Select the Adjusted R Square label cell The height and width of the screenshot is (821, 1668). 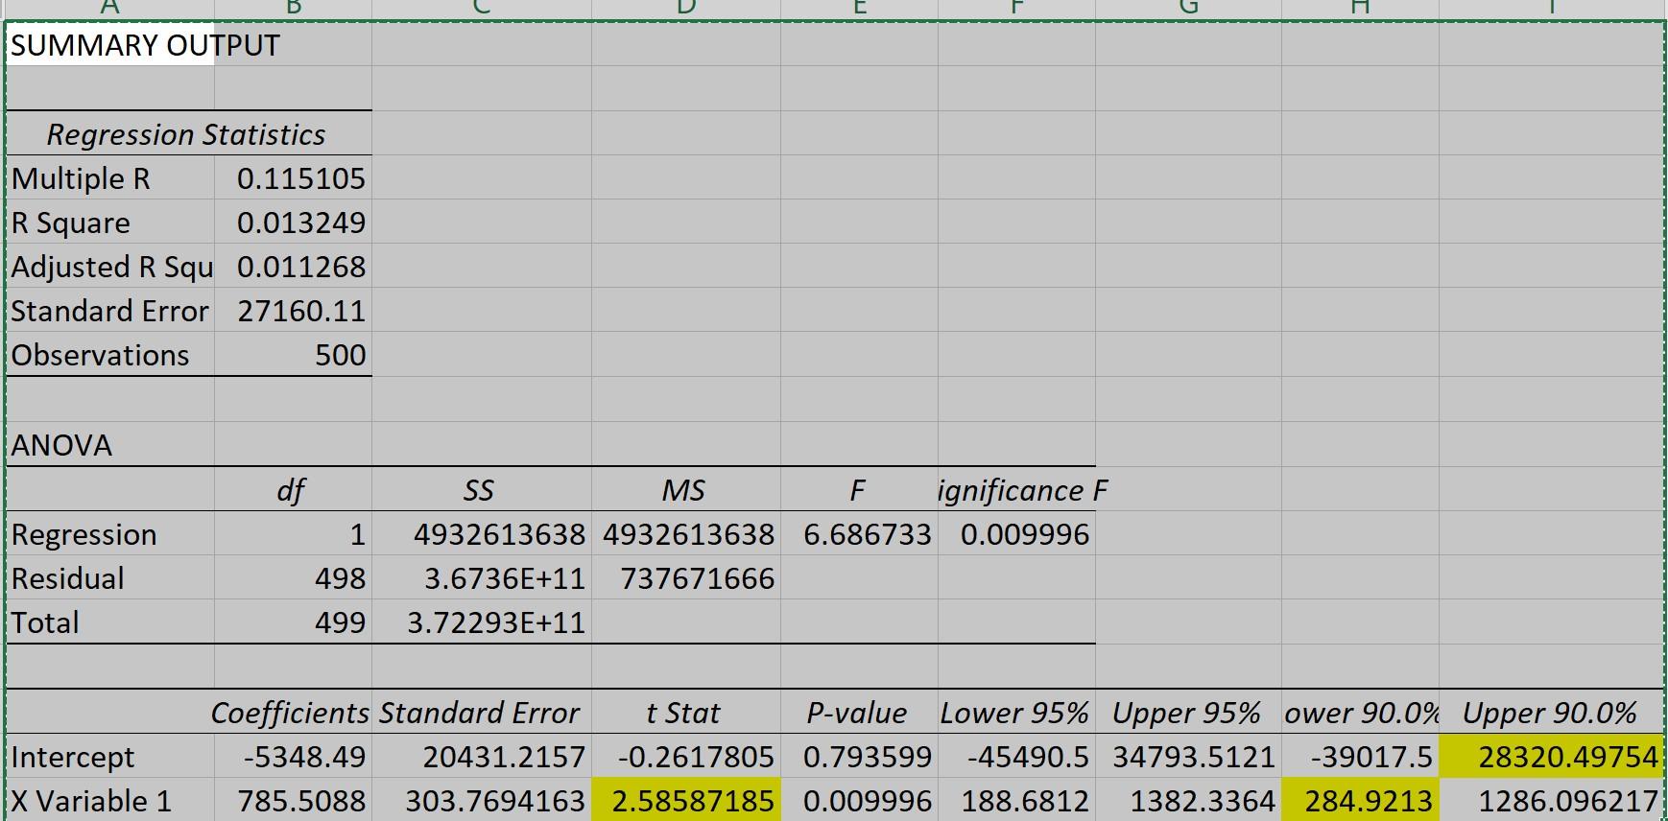tap(110, 266)
